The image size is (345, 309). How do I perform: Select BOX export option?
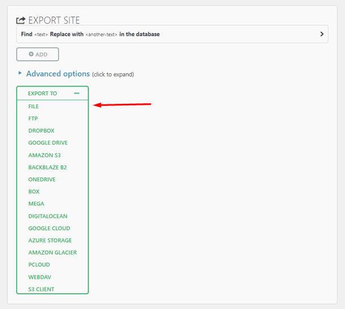tap(34, 192)
